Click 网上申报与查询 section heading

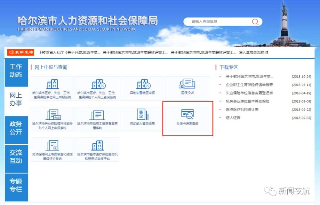click(51, 67)
